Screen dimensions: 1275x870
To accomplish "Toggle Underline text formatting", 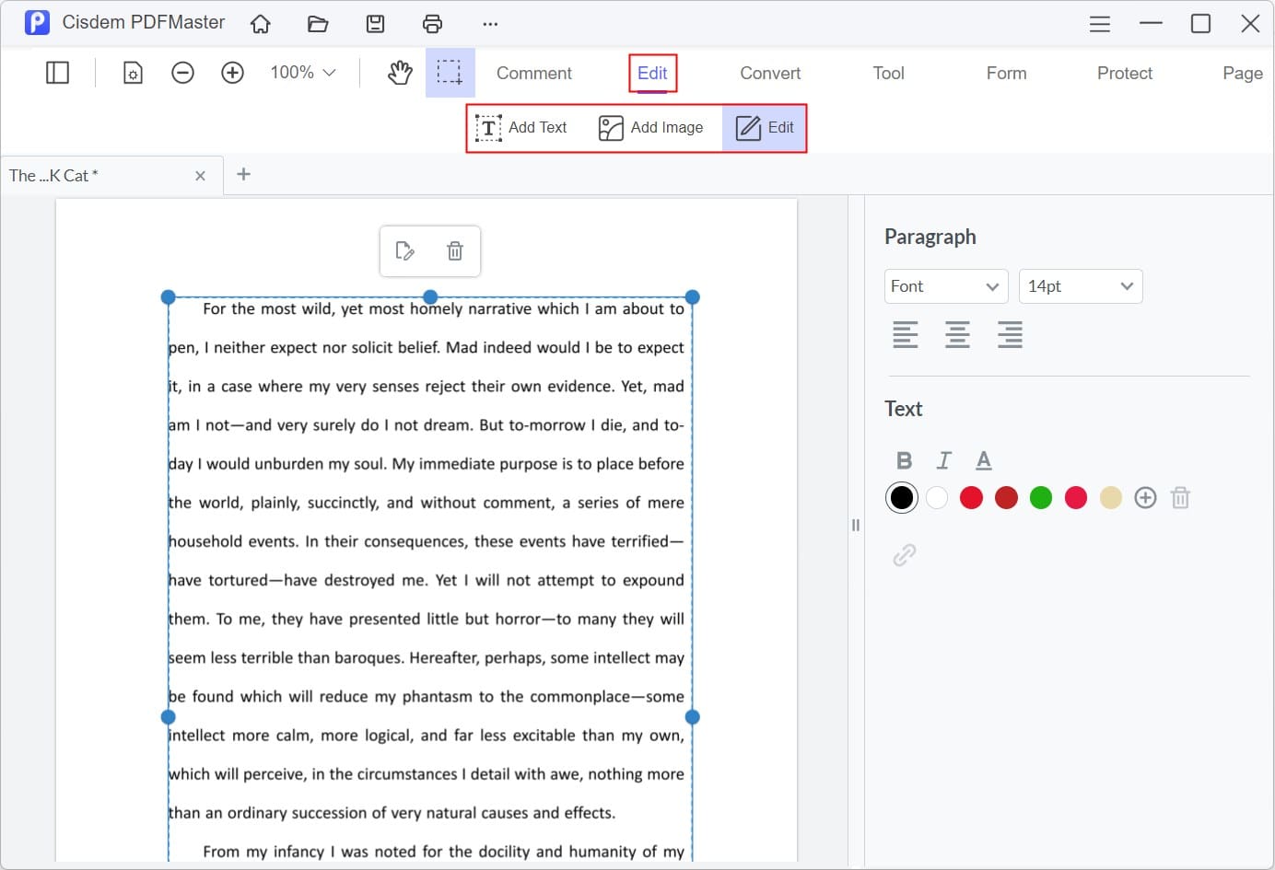I will coord(984,460).
